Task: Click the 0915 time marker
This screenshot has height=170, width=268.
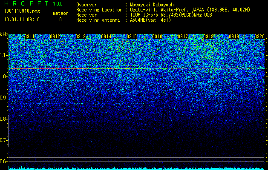Action: pos(132,37)
